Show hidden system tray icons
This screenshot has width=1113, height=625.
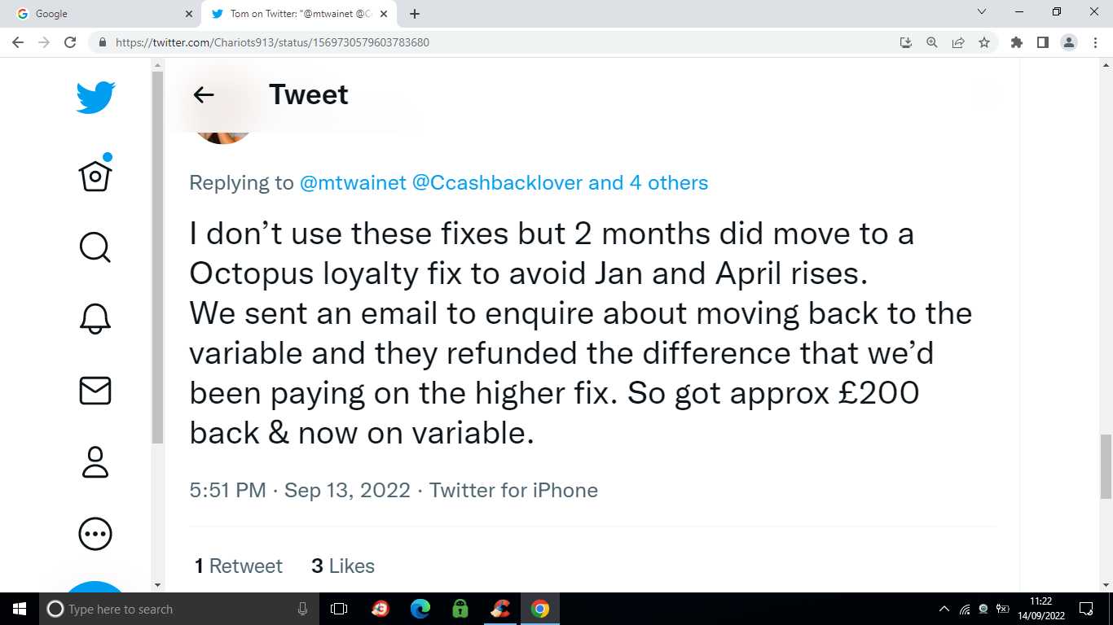(x=944, y=609)
